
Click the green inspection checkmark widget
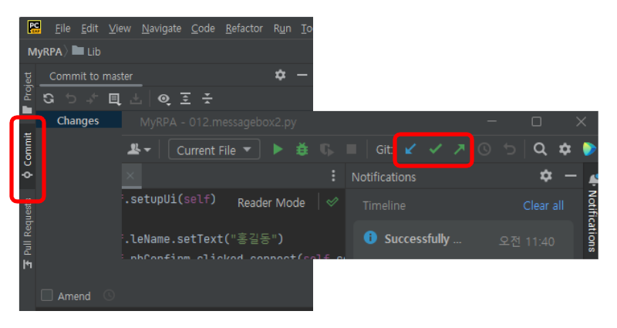[332, 202]
